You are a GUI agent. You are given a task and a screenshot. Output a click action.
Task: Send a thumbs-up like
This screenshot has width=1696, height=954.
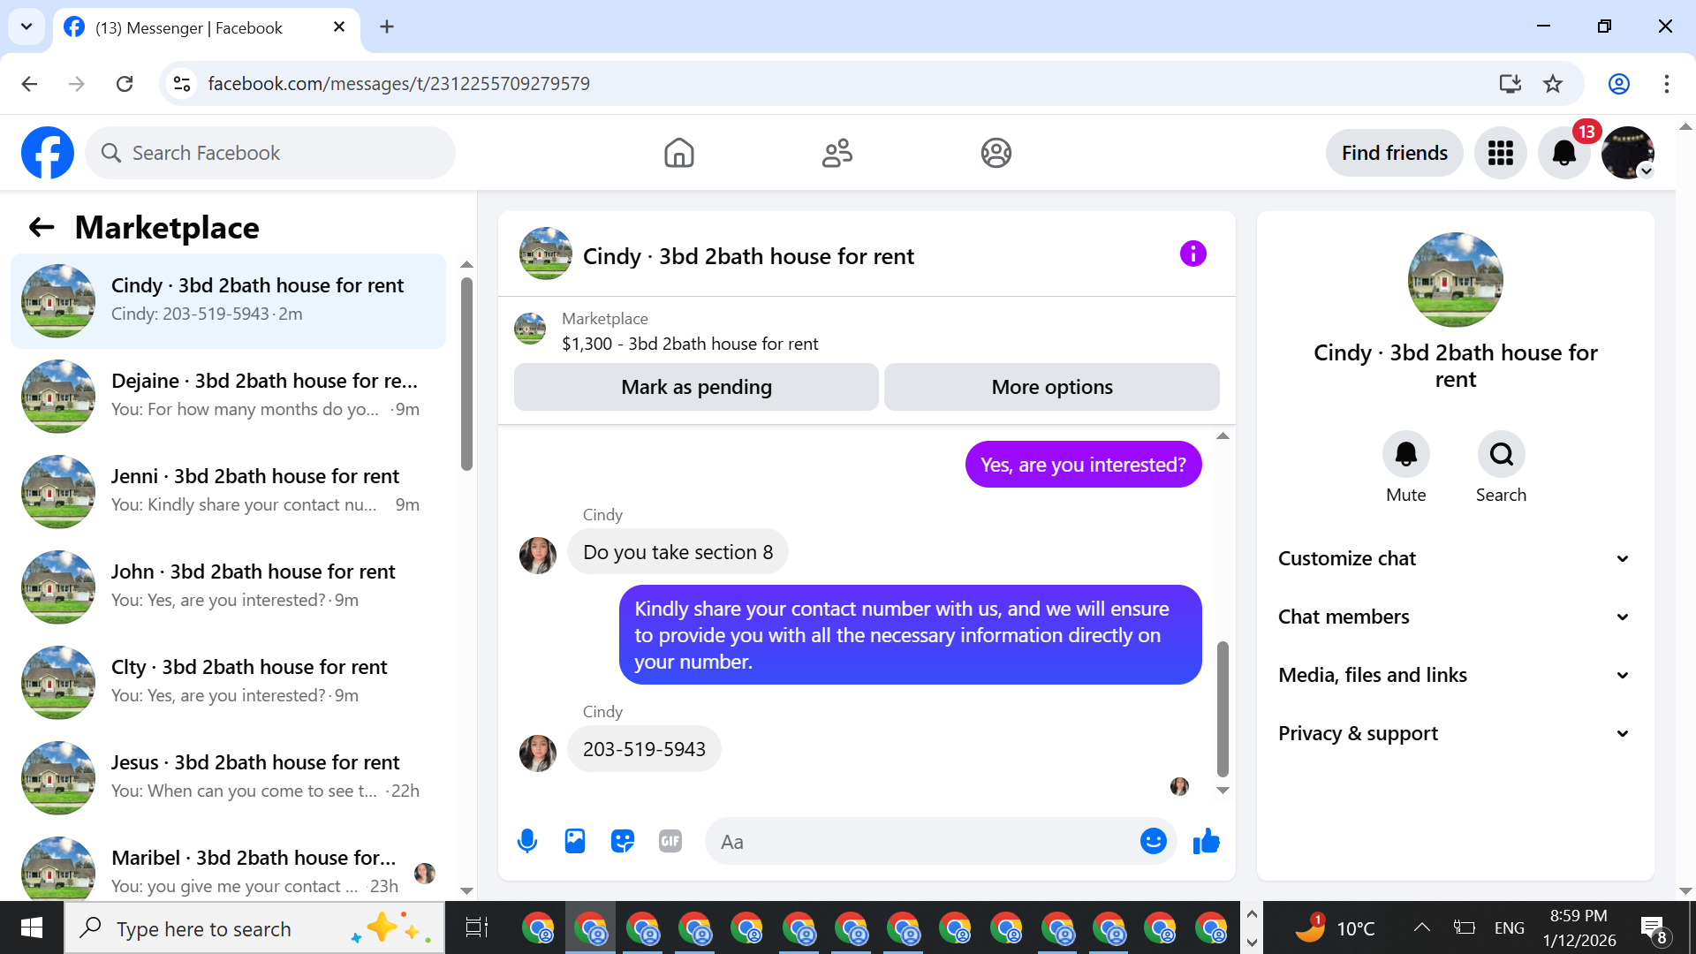pyautogui.click(x=1206, y=841)
